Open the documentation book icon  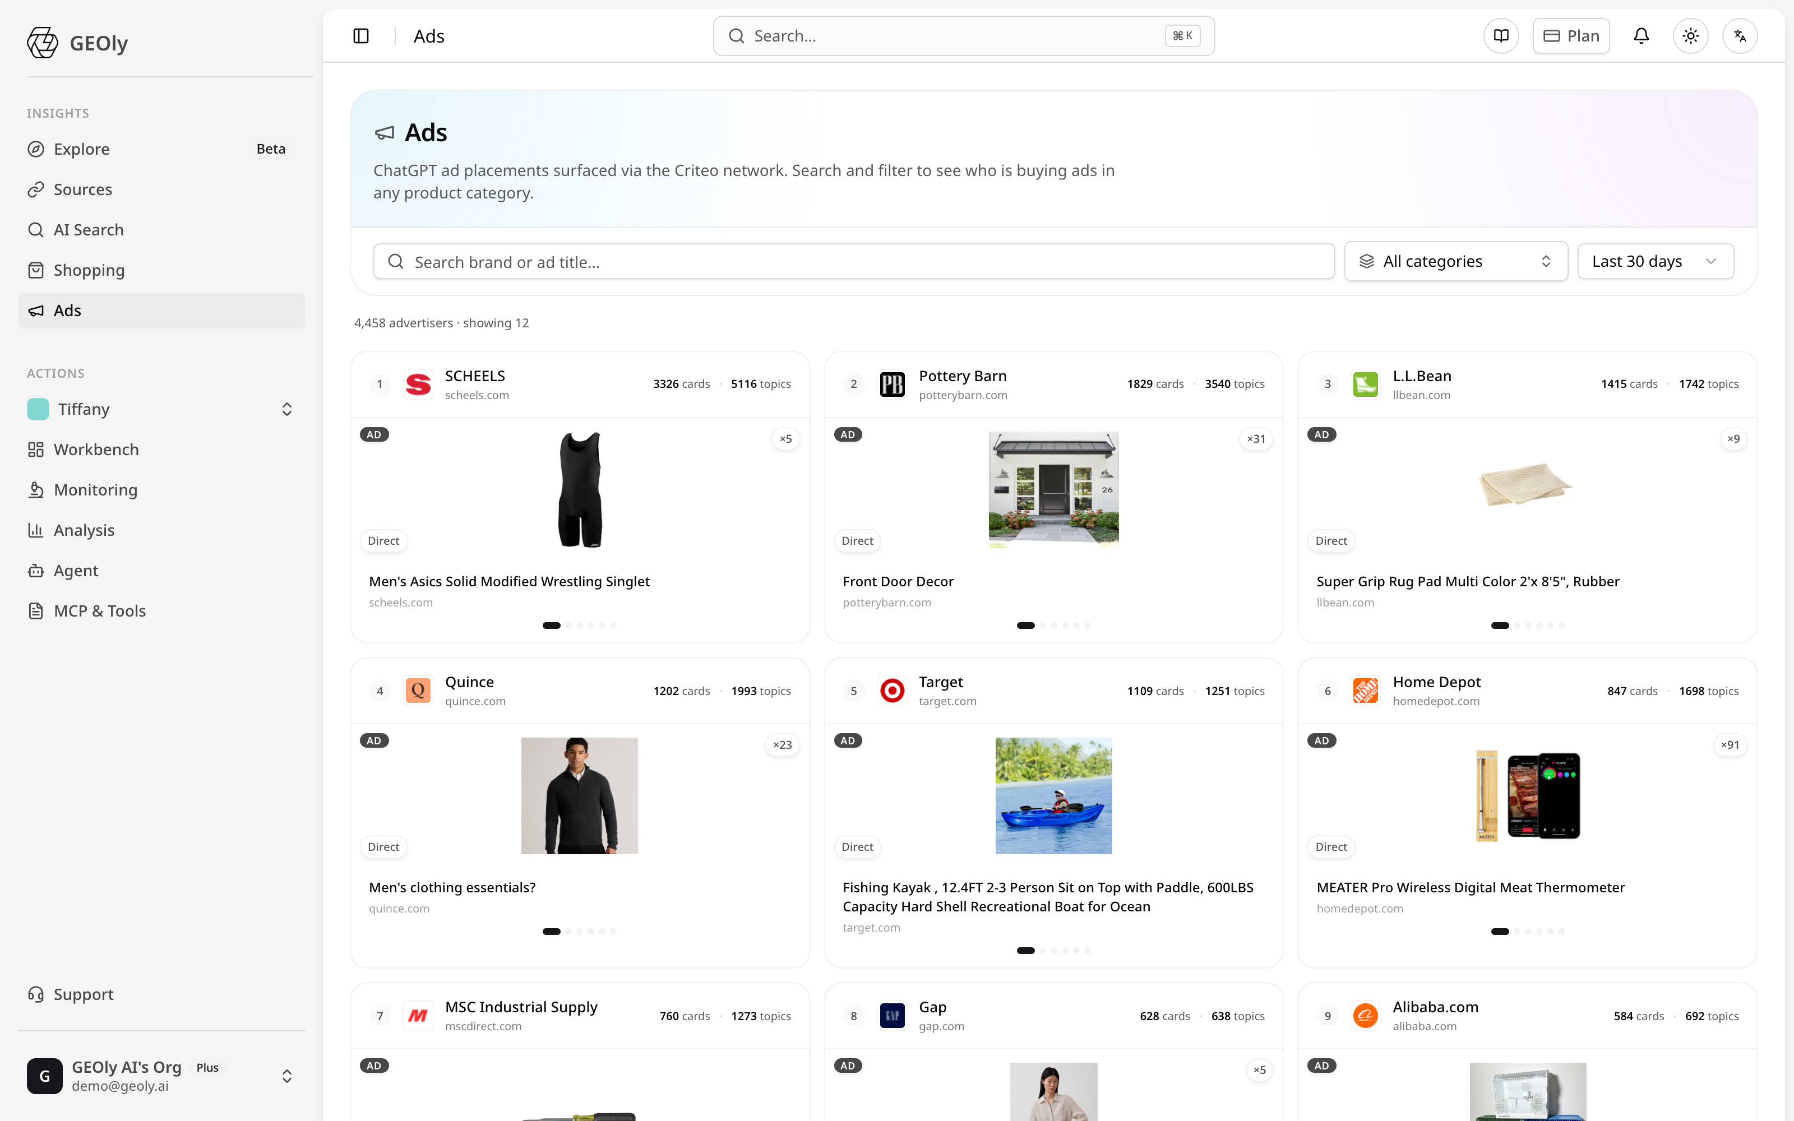(x=1501, y=35)
